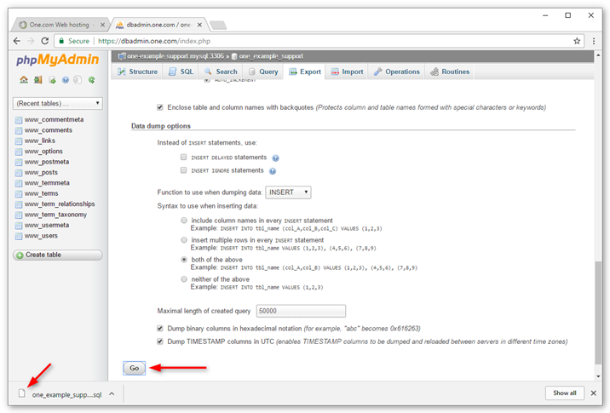Viewport: 610px width, 413px height.
Task: Open the Chrome three-dot menu
Action: (x=594, y=41)
